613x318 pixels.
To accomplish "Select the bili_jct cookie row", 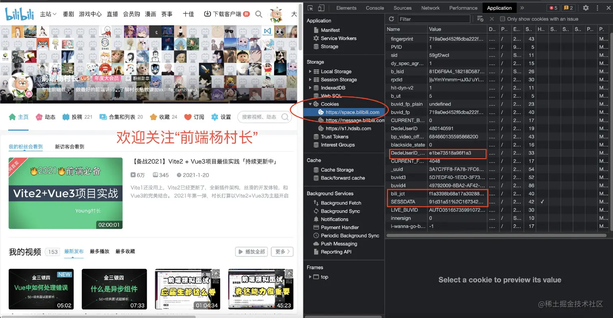I will 497,193.
